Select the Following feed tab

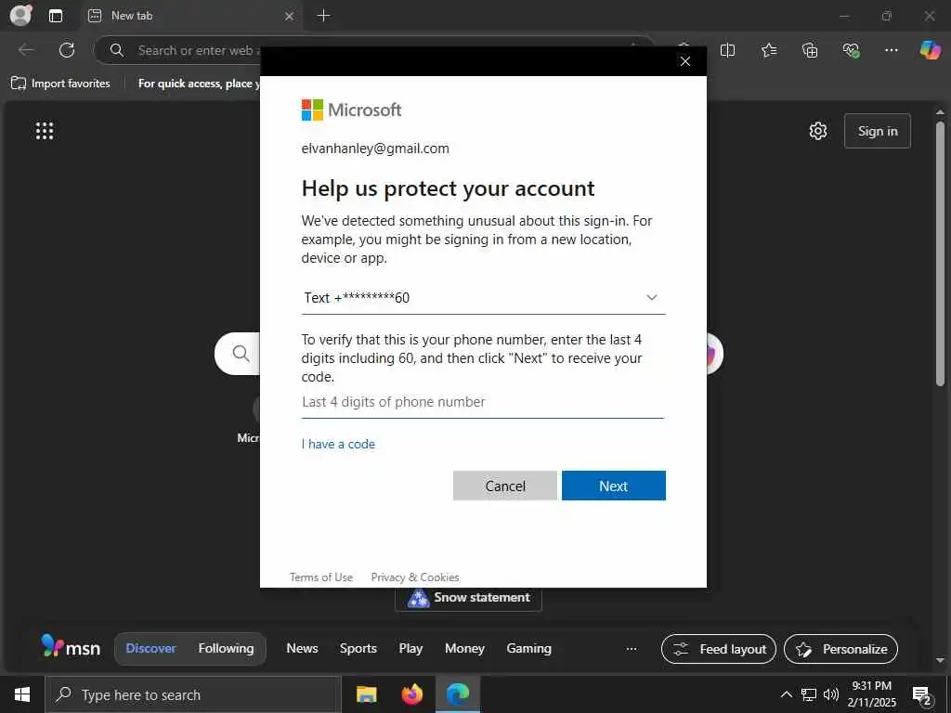pyautogui.click(x=226, y=648)
